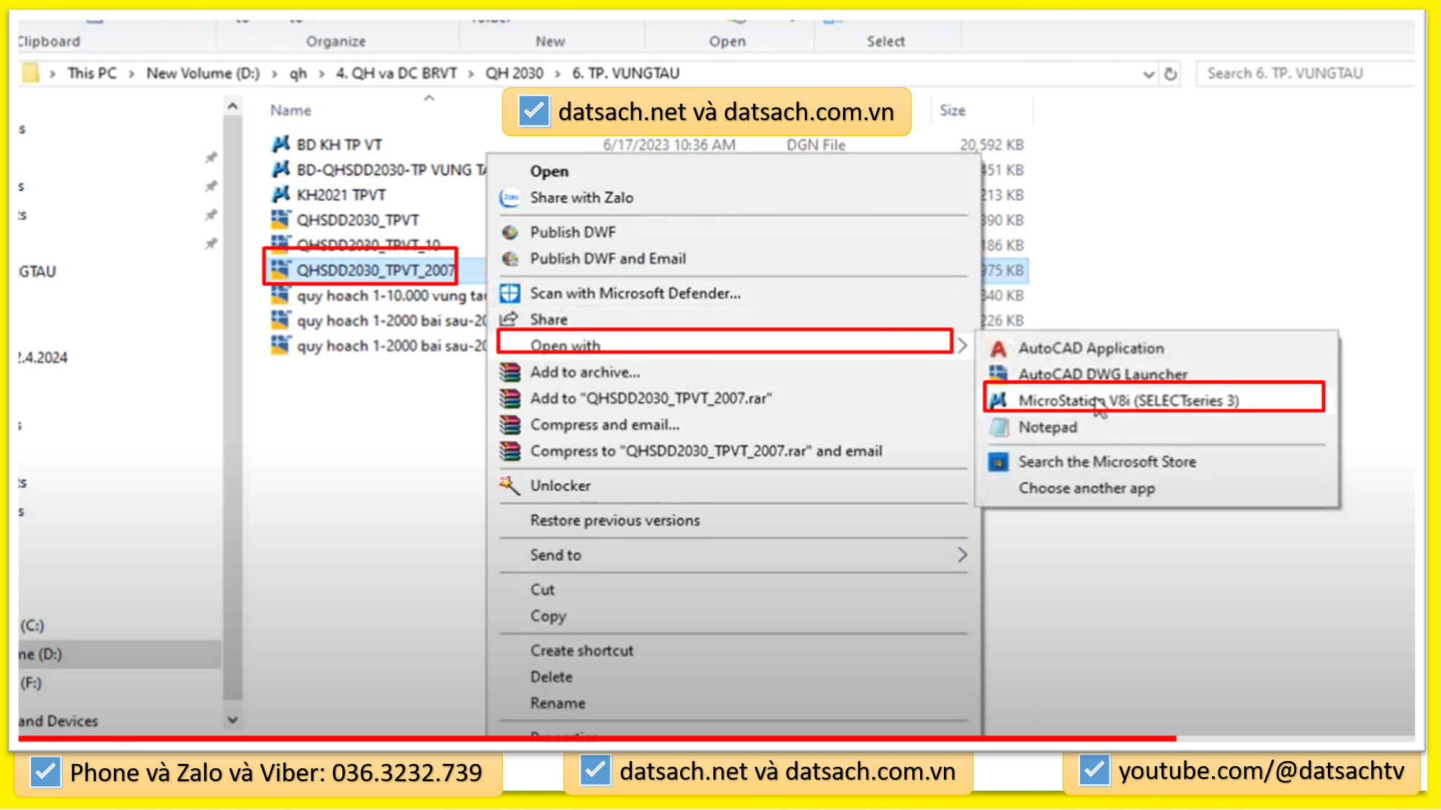Click the Notepad icon in the submenu

999,427
